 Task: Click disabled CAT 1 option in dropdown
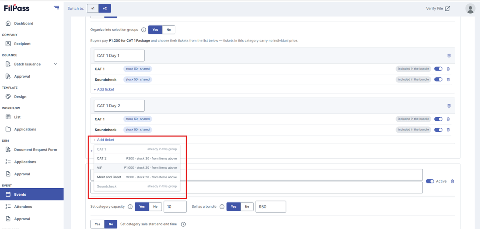[x=137, y=149]
